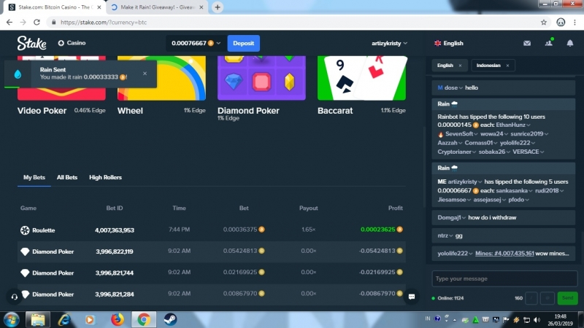This screenshot has height=328, width=584.
Task: Select the English chat room tab
Action: pyautogui.click(x=445, y=66)
